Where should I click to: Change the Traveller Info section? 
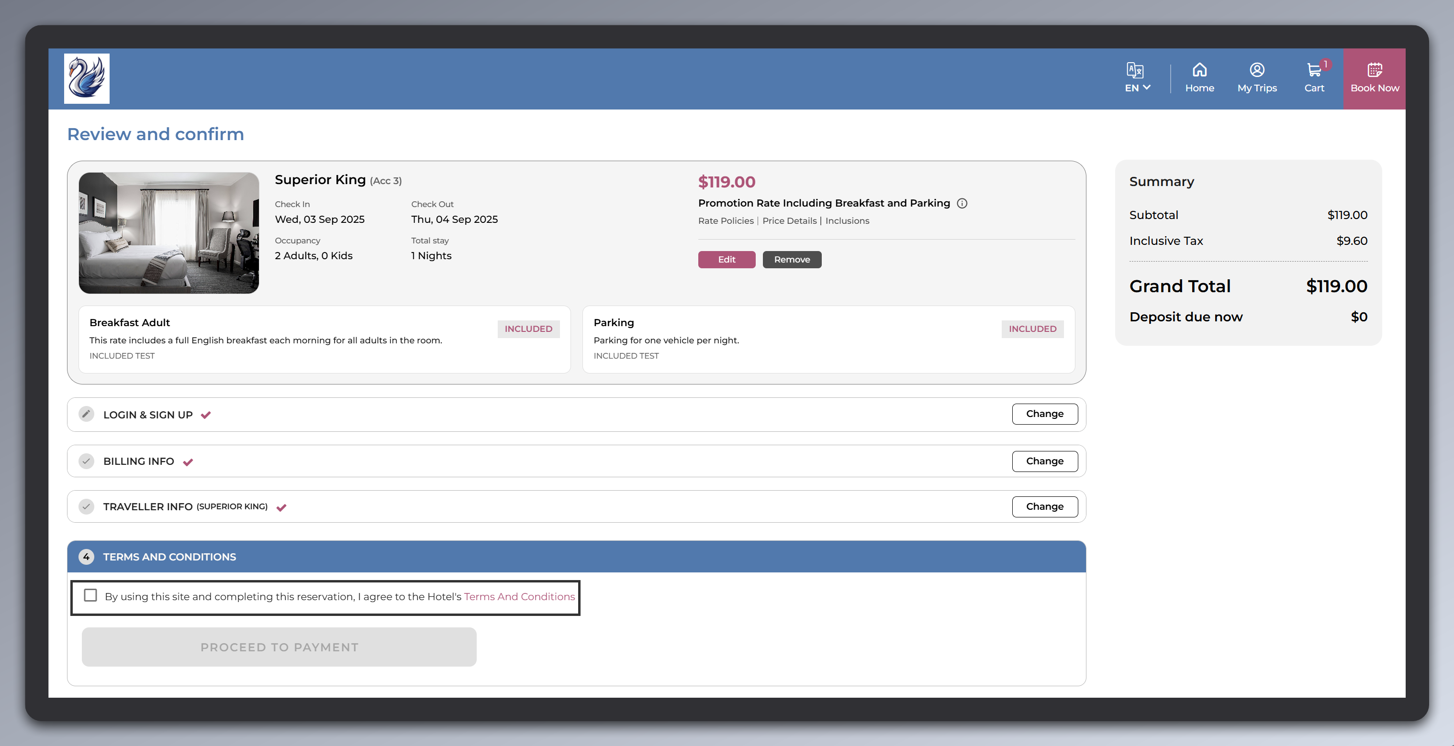[1044, 506]
